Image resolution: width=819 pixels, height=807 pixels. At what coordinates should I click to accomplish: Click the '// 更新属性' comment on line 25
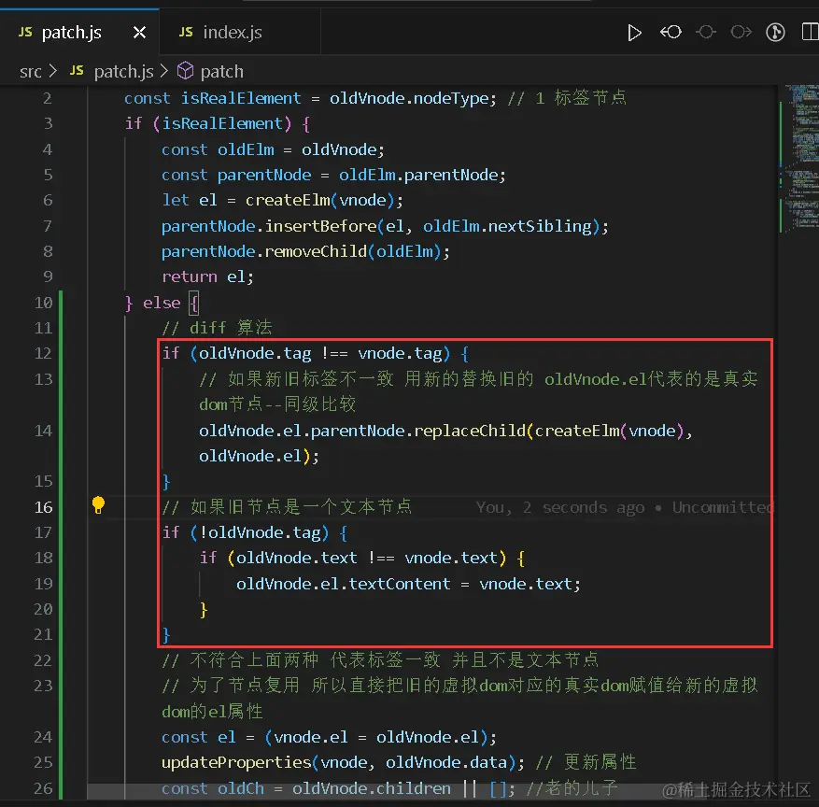click(x=586, y=762)
